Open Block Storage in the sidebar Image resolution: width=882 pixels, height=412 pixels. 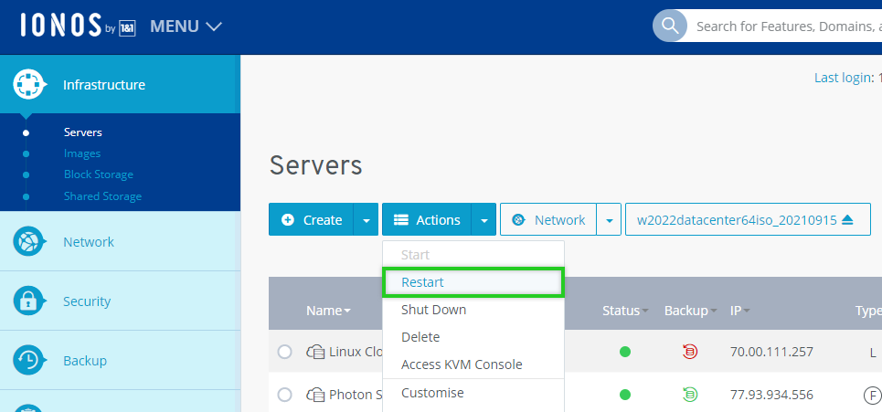99,174
